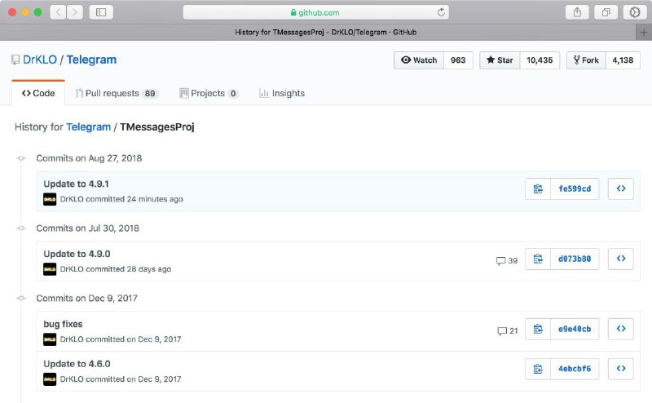Click DrKLO avatar on Update to 4.9.0 commit
This screenshot has width=652, height=403.
[50, 269]
